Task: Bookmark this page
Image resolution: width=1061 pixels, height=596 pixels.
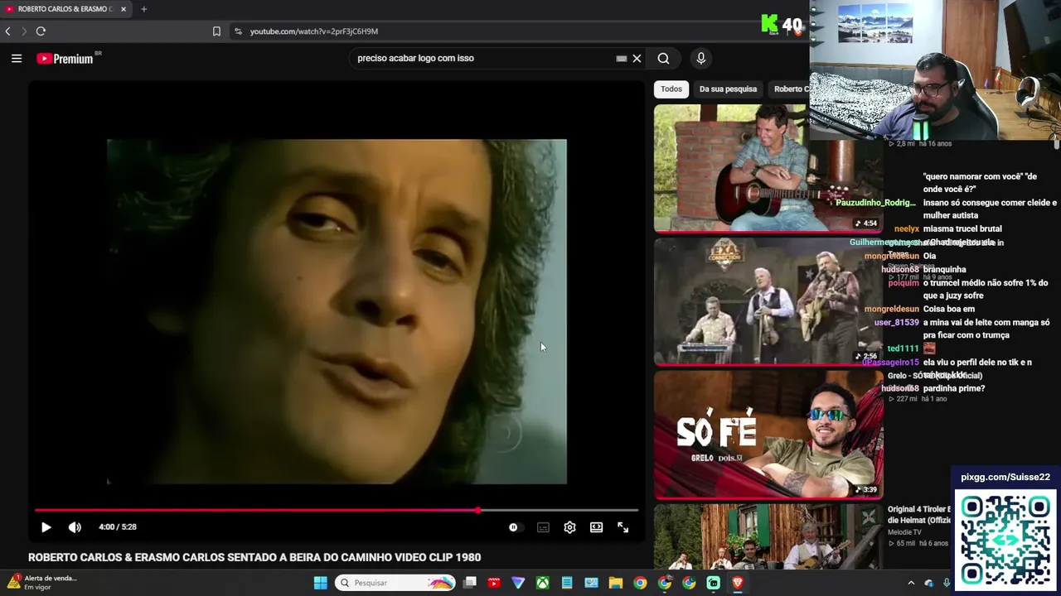Action: pos(216,31)
